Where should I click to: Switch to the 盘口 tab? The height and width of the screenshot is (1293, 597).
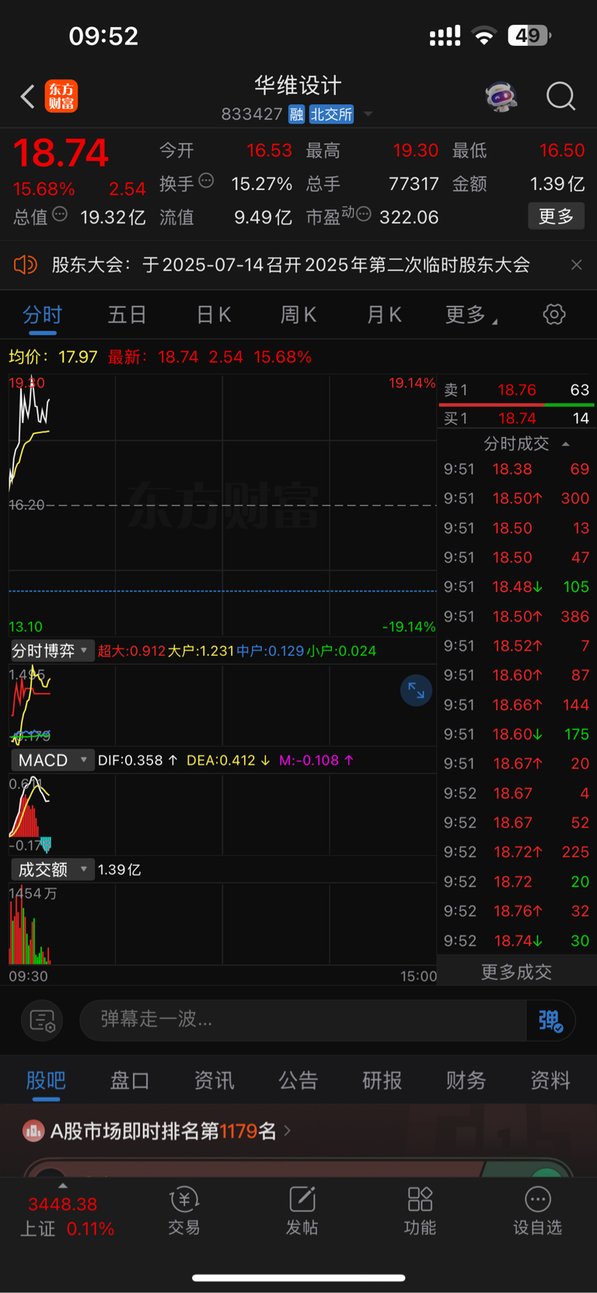(130, 1080)
